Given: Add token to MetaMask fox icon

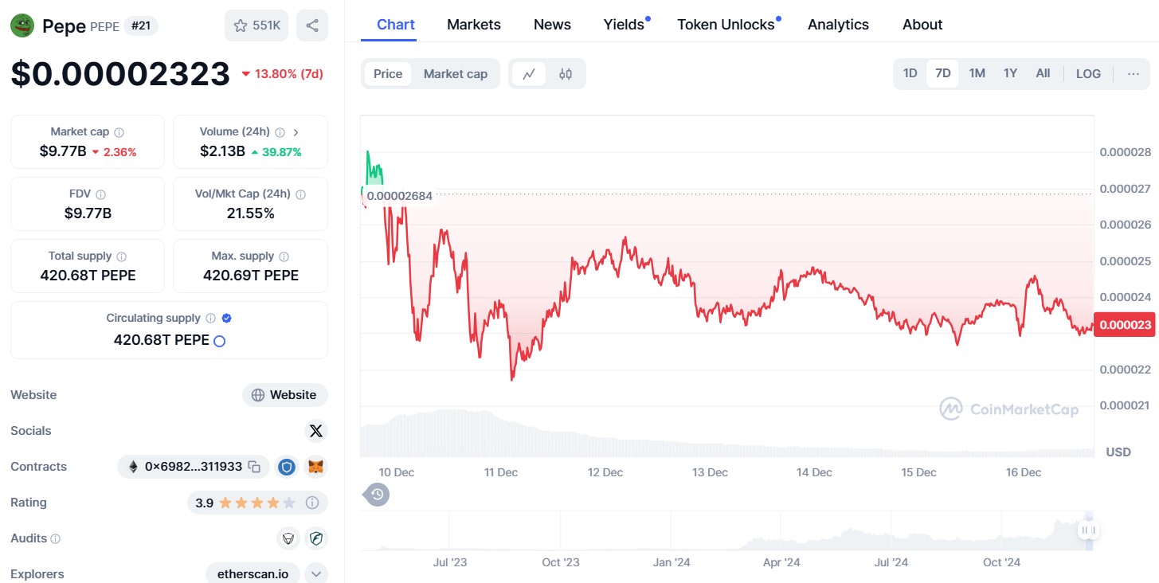Looking at the screenshot, I should coord(317,467).
